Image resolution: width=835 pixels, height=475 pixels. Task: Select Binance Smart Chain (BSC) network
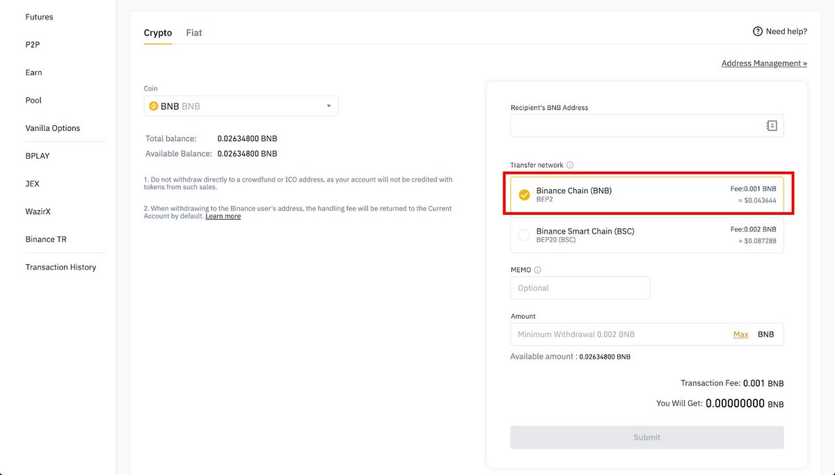pyautogui.click(x=647, y=236)
